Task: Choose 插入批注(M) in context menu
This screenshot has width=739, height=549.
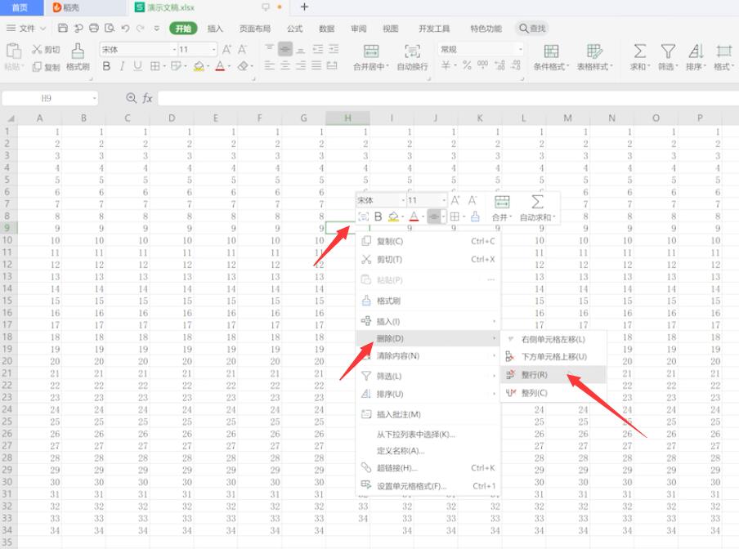Action: [428, 414]
